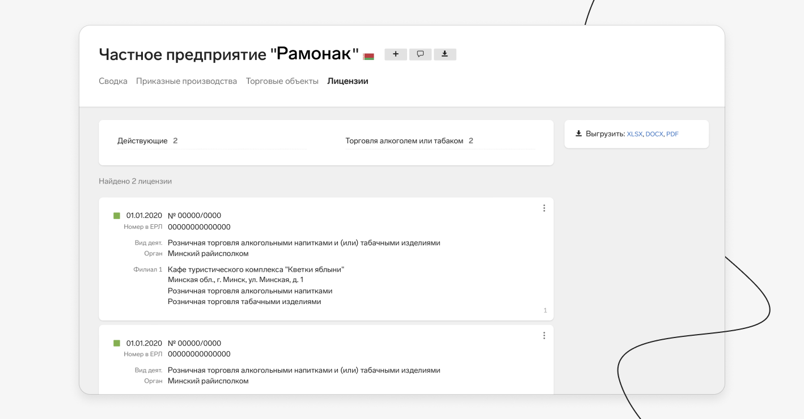
Task: Click the plus button beside the company name
Action: click(396, 54)
